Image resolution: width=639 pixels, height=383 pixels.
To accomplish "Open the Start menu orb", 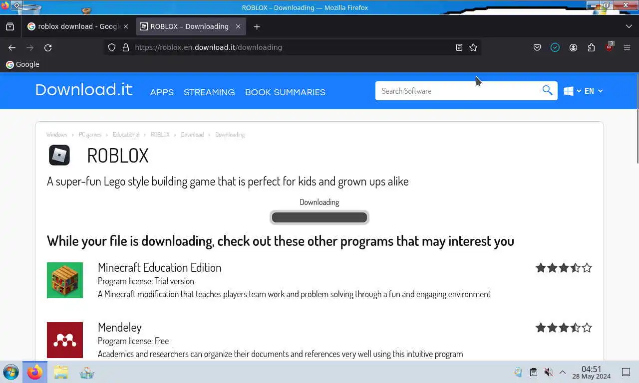I will click(x=11, y=372).
